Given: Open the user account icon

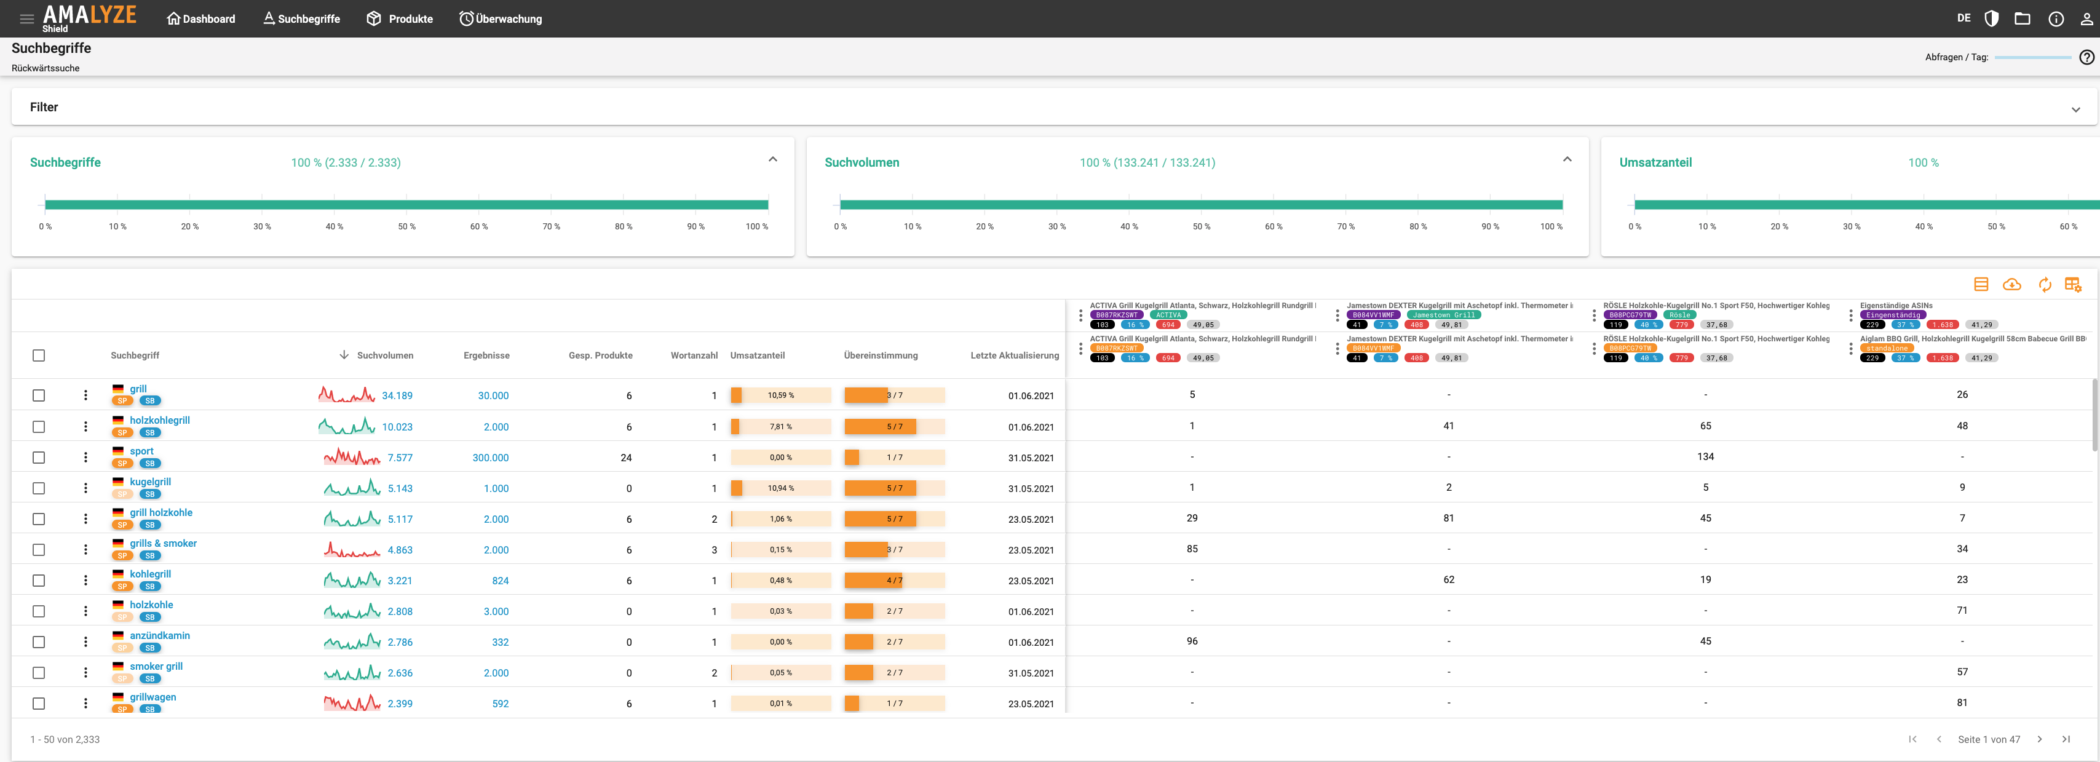Looking at the screenshot, I should pos(2086,18).
